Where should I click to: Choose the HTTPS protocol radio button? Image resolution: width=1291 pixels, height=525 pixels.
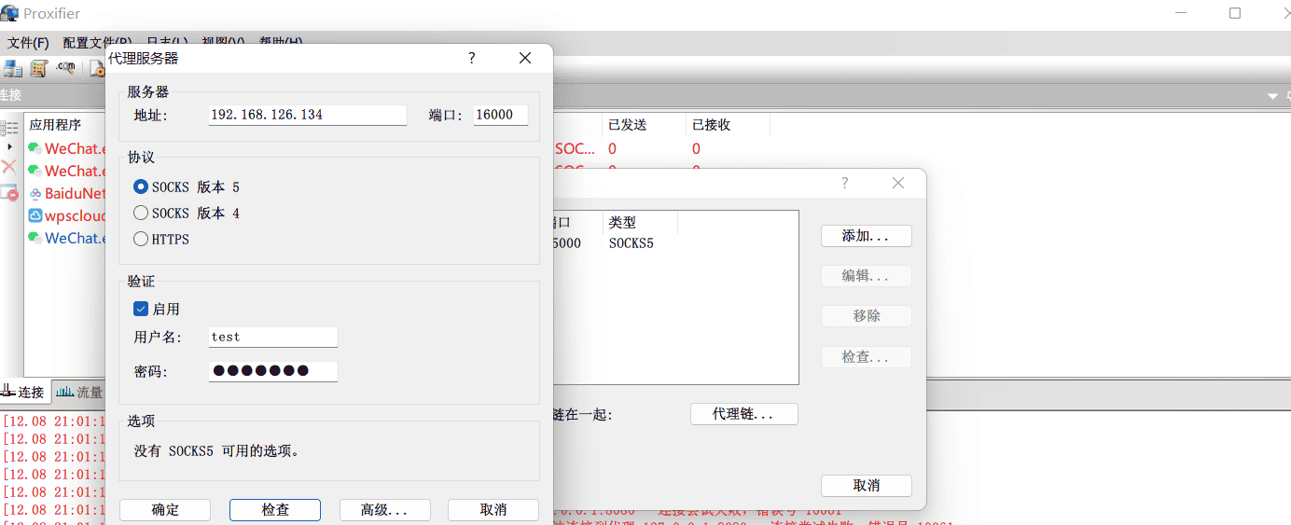141,239
